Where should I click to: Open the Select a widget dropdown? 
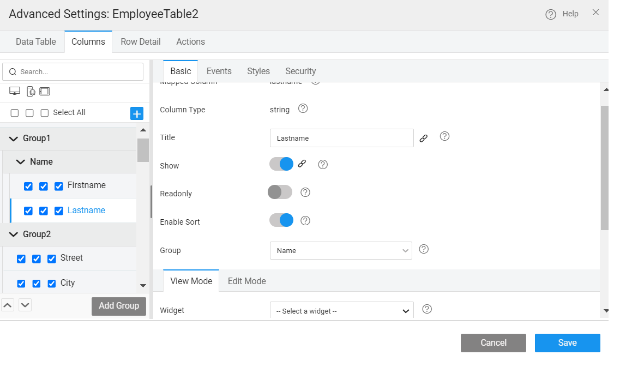click(x=342, y=311)
